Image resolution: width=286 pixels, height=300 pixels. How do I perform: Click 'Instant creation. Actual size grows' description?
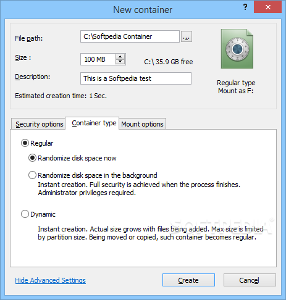coord(151,233)
